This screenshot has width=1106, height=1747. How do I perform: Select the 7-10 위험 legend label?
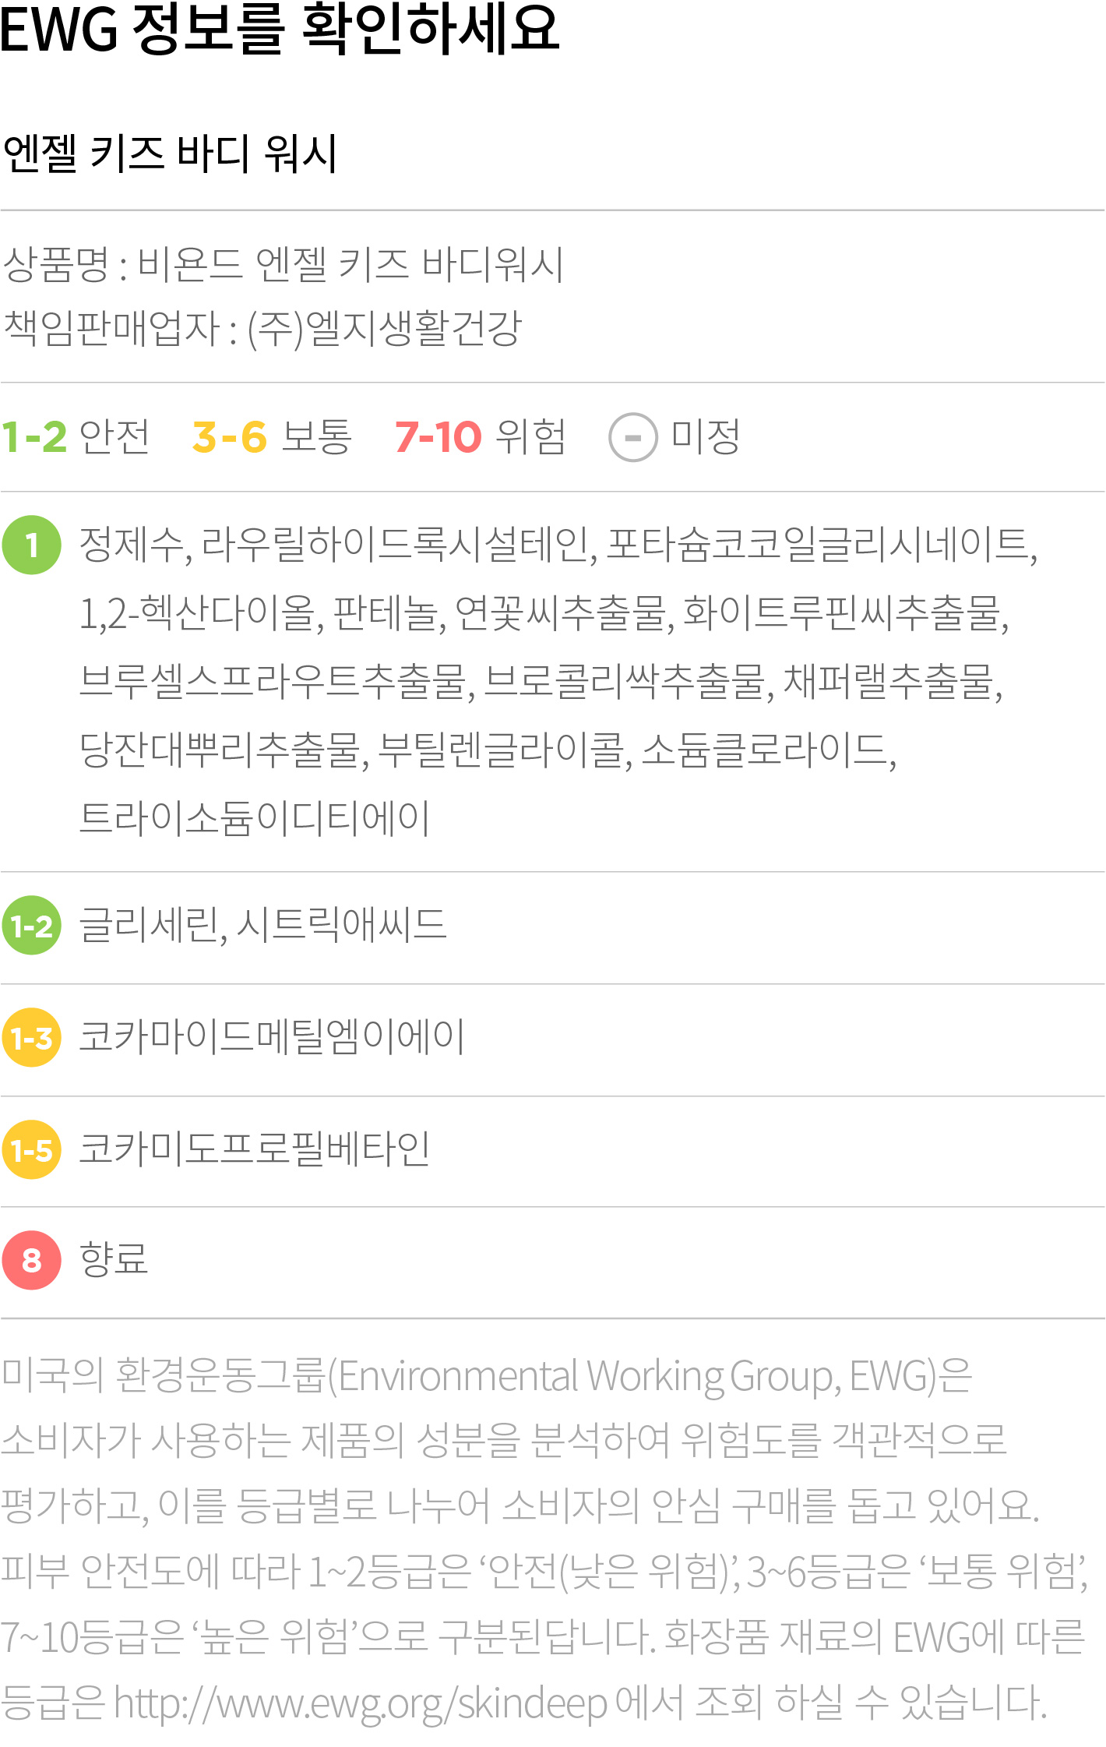tap(481, 436)
